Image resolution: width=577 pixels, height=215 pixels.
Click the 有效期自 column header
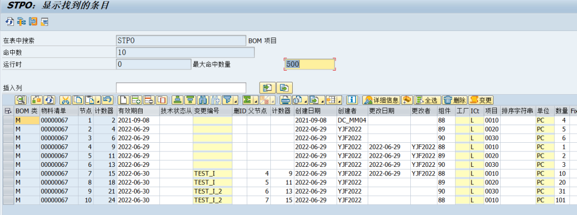pyautogui.click(x=138, y=111)
